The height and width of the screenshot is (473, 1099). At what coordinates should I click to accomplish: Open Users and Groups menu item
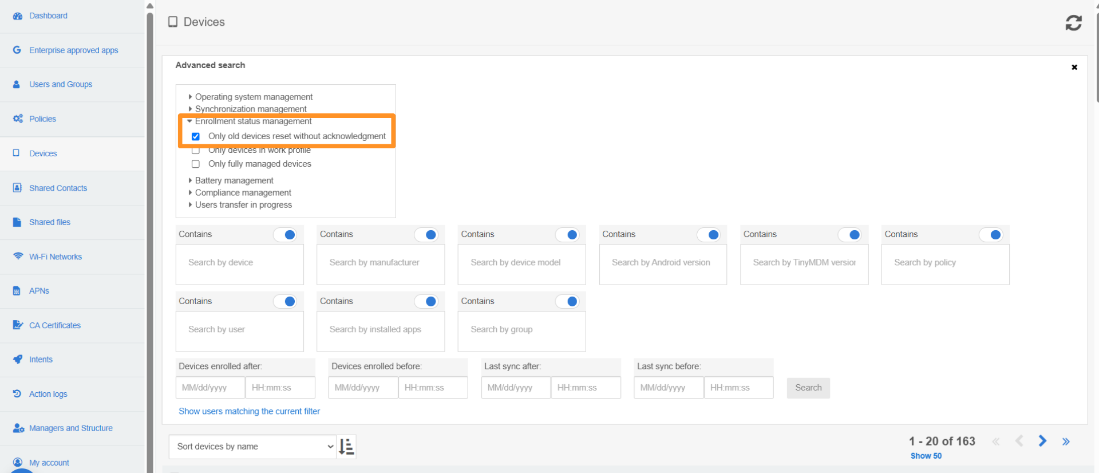click(61, 85)
